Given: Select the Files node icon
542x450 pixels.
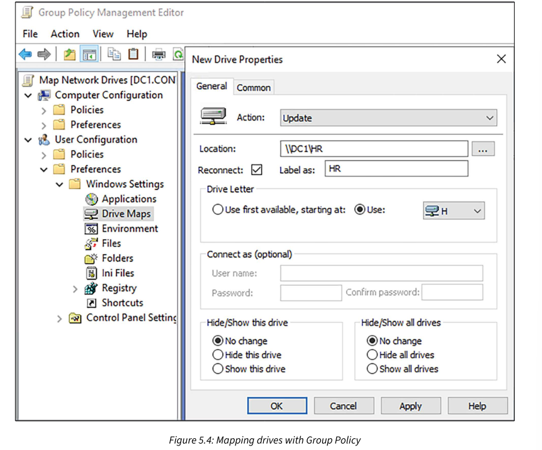Looking at the screenshot, I should (91, 244).
